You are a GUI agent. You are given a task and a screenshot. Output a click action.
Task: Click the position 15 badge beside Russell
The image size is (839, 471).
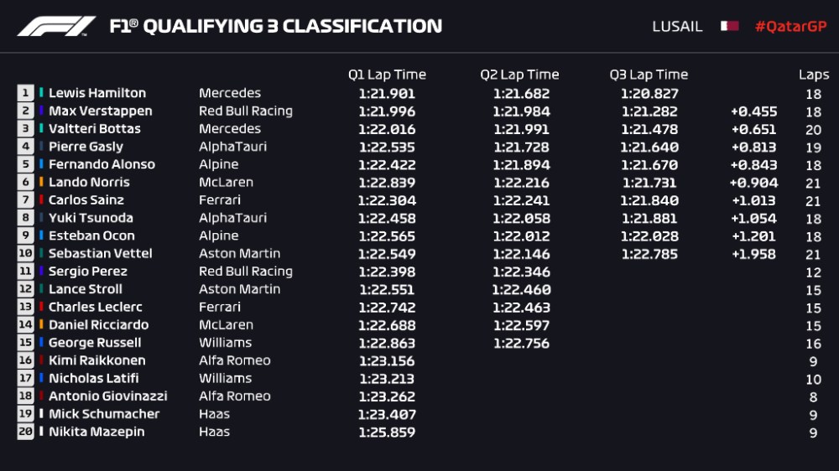(25, 342)
